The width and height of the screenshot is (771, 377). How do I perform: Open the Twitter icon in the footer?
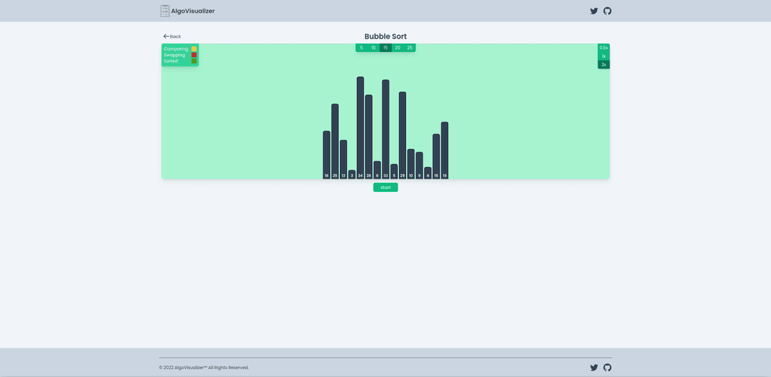[x=594, y=367]
